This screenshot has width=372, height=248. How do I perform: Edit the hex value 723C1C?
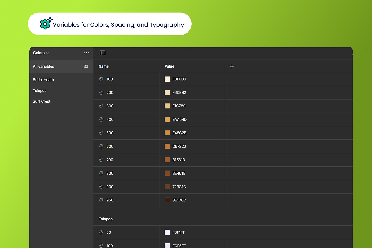click(x=179, y=187)
